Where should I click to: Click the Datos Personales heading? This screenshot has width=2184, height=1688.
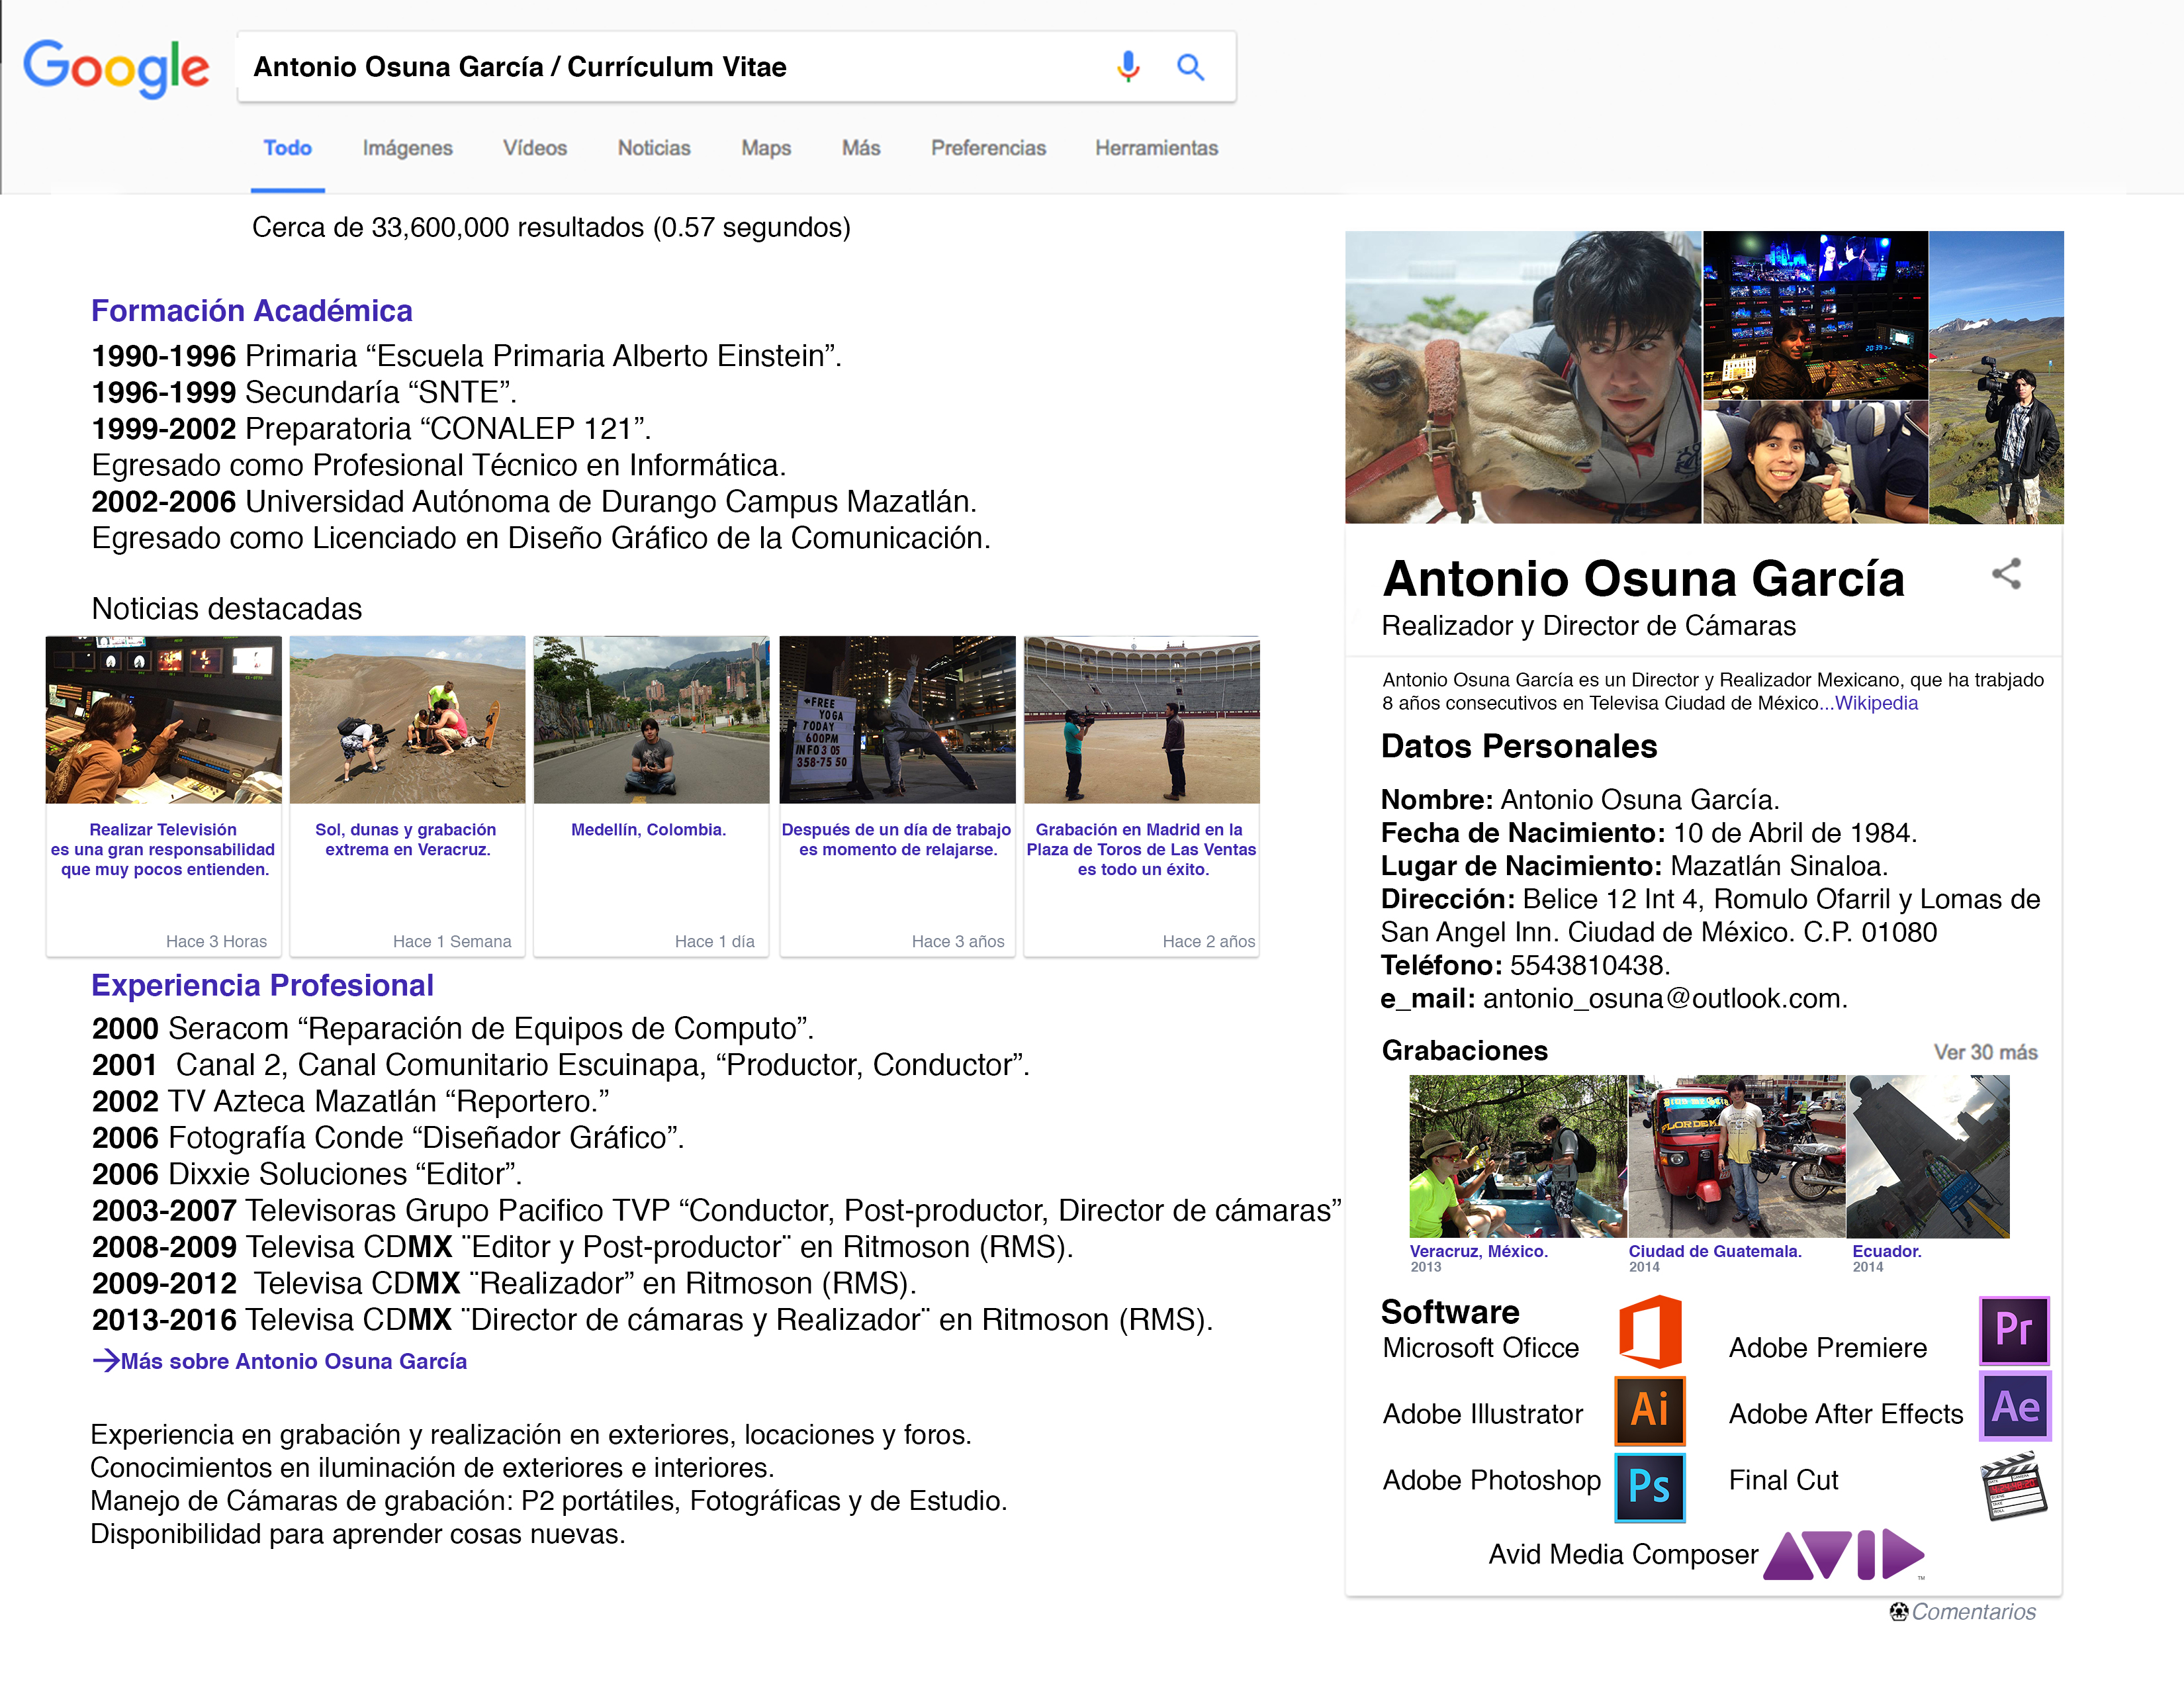click(x=1519, y=746)
